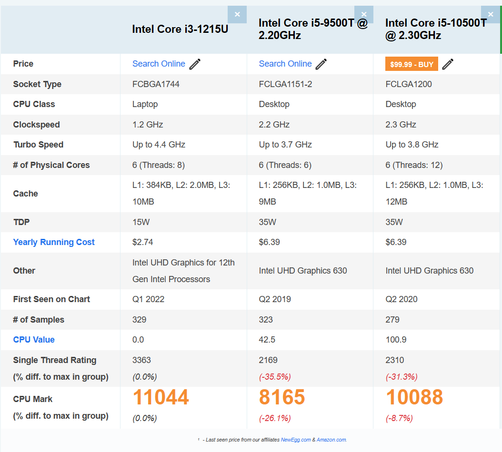The height and width of the screenshot is (452, 502).
Task: Close the Intel Core i5-9500T column
Action: [x=364, y=14]
